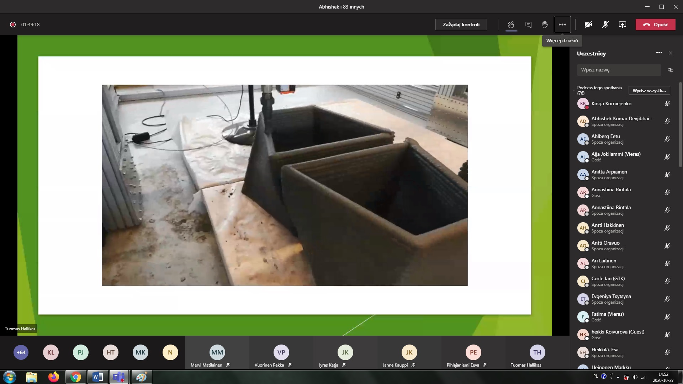Toggle the camera on
The width and height of the screenshot is (683, 384).
pos(588,25)
